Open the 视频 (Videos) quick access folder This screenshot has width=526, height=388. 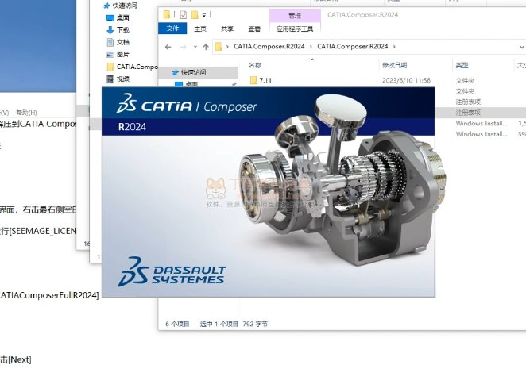(123, 79)
